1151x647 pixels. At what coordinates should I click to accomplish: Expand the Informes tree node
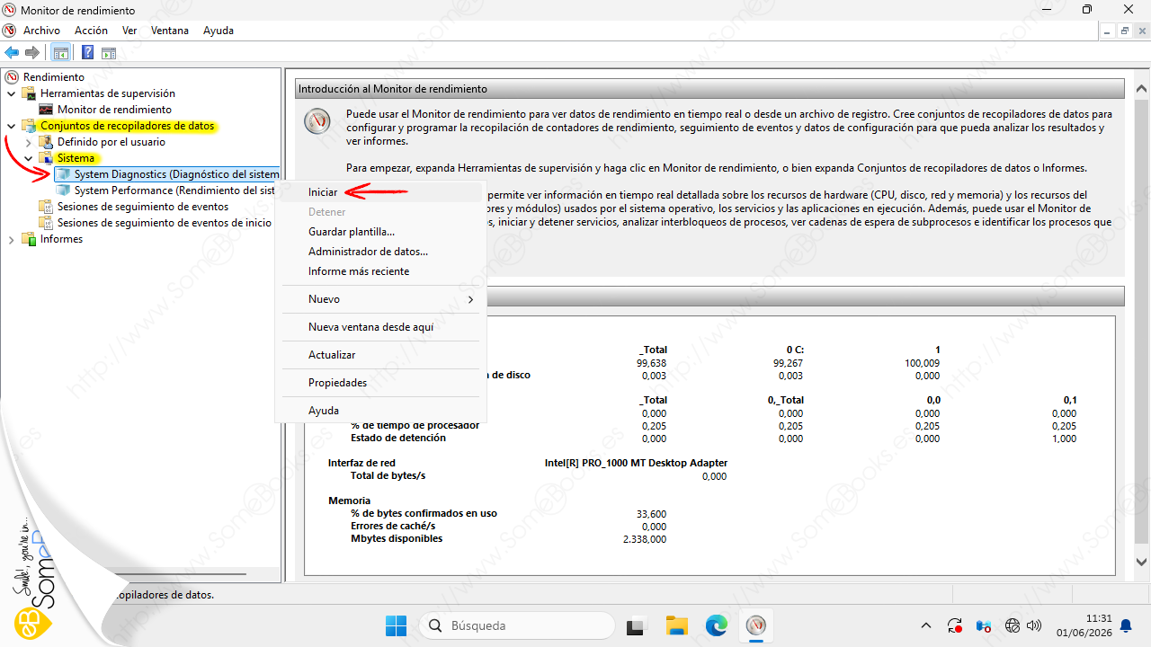(x=11, y=239)
